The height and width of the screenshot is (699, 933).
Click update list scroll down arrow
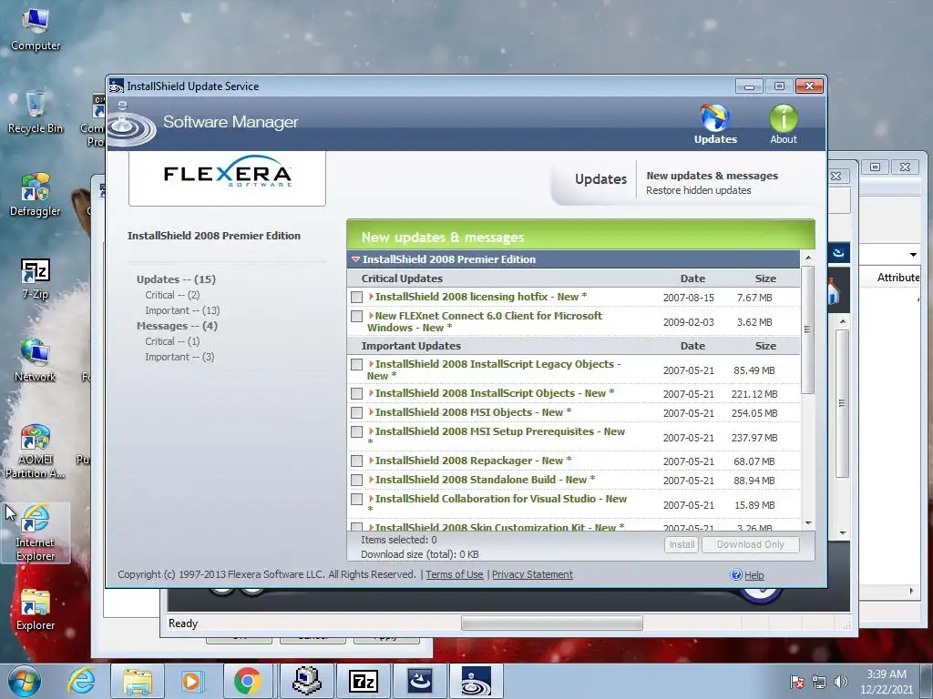[x=807, y=522]
